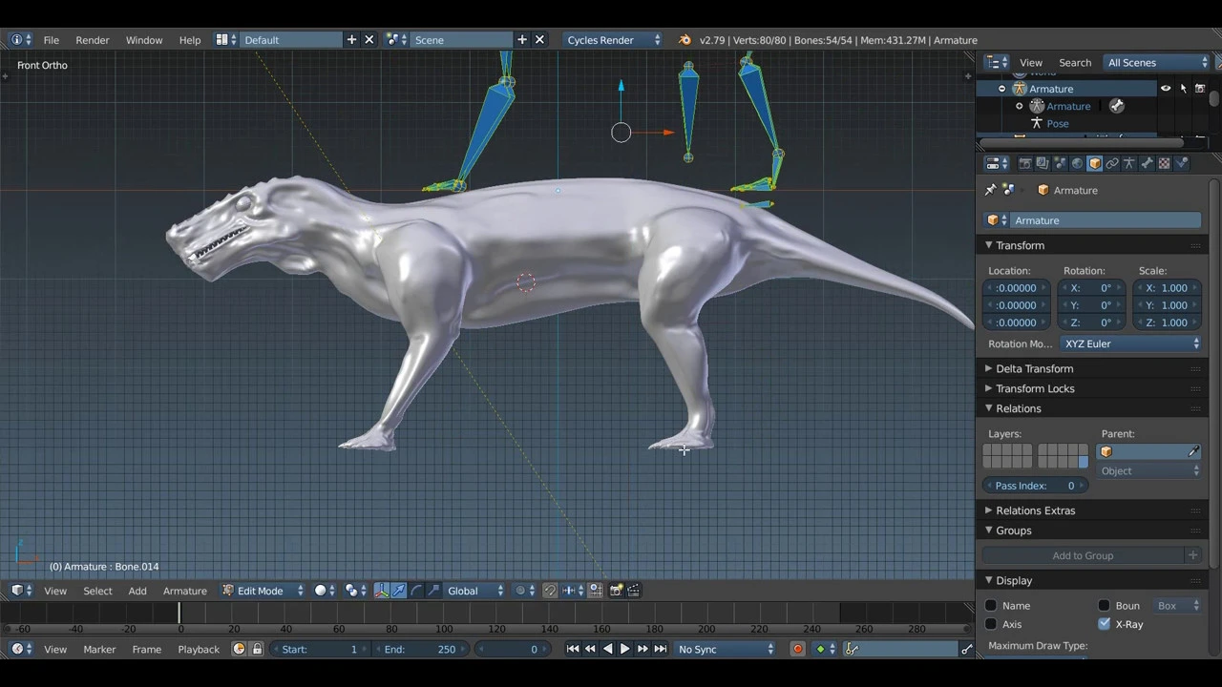Screen dimensions: 1222x687
Task: Open the Scene properties tab
Action: (x=1060, y=163)
